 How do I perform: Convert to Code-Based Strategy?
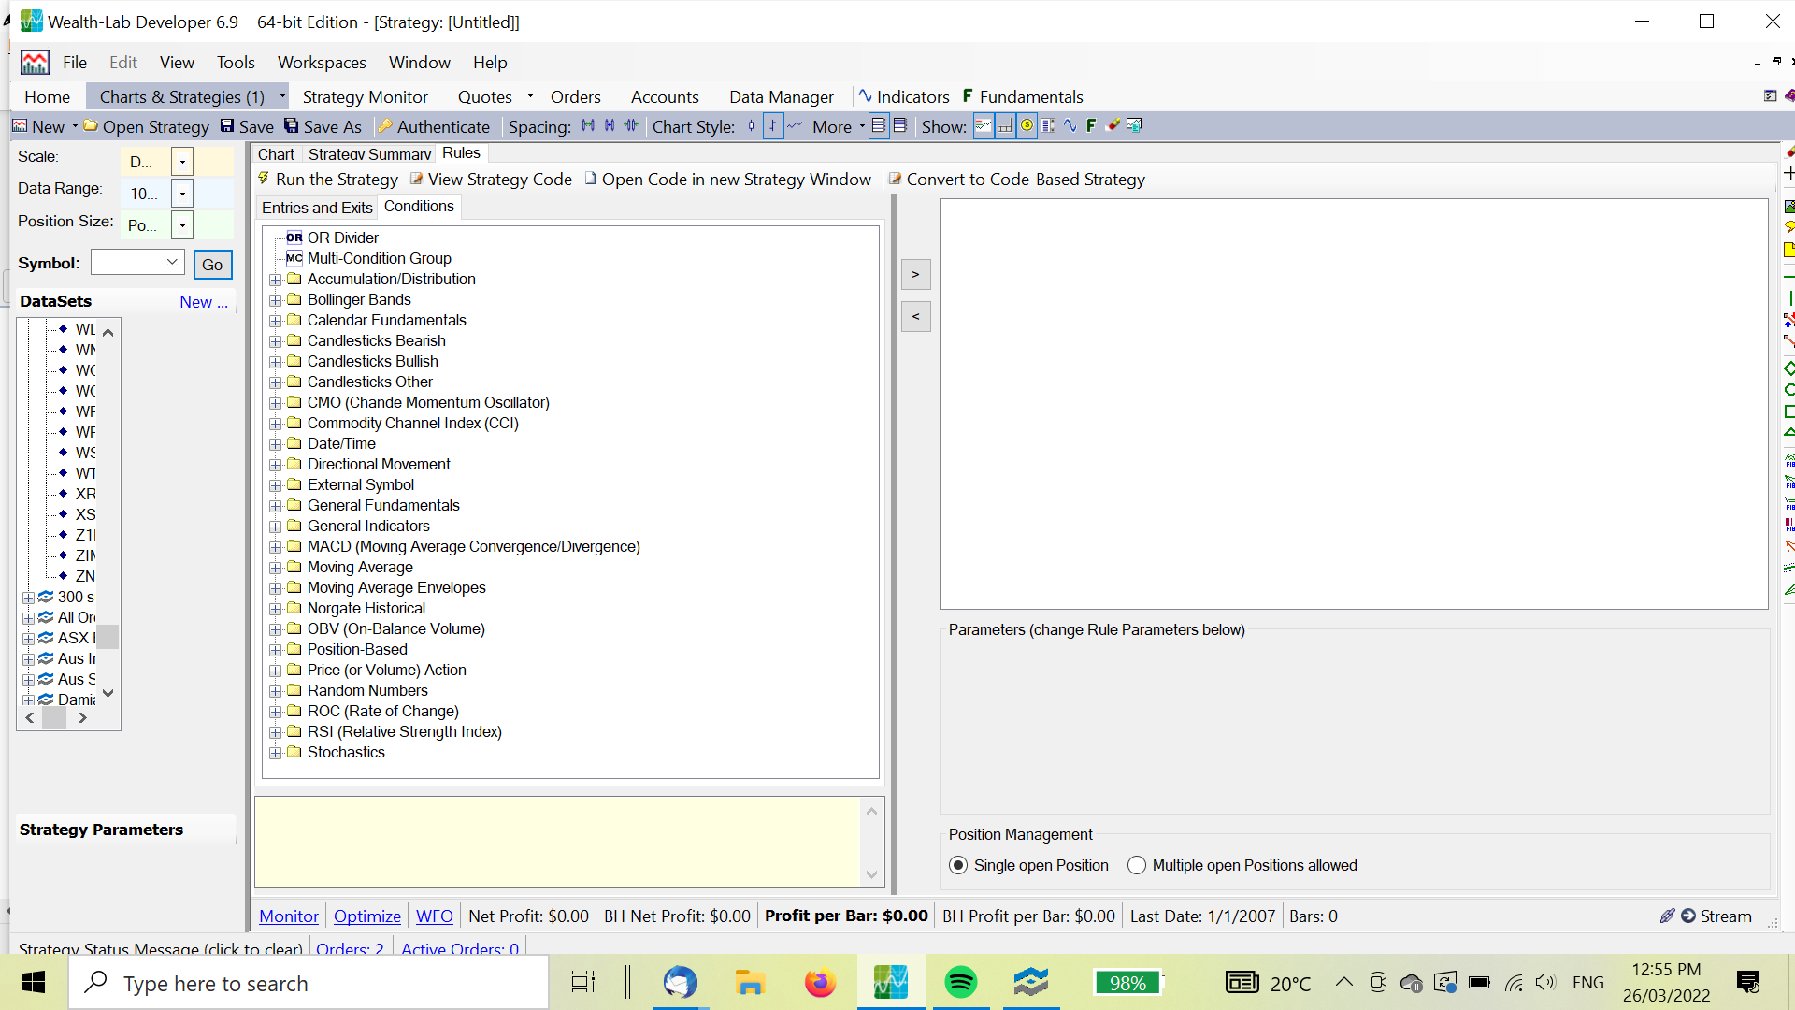coord(1017,180)
